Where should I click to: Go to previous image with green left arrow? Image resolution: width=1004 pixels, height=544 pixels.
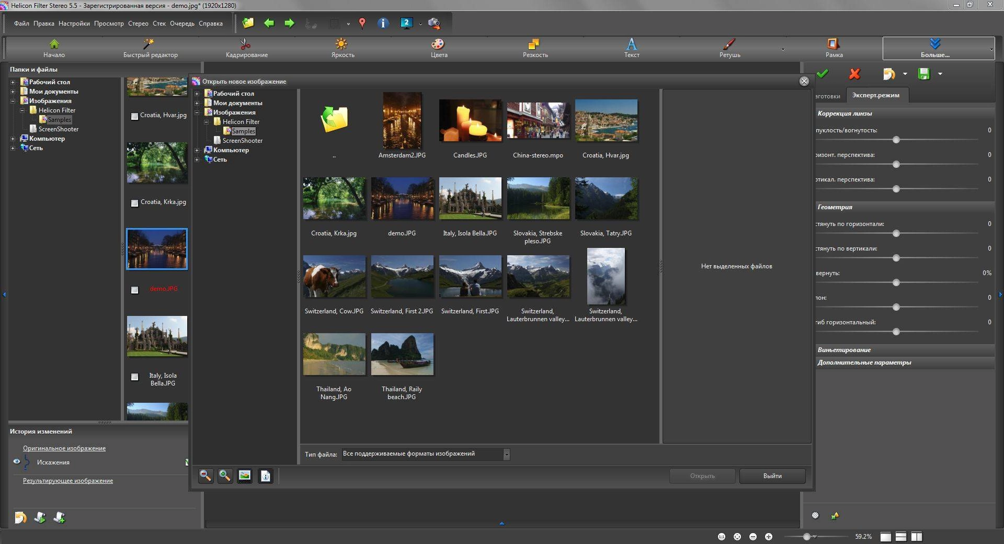269,23
